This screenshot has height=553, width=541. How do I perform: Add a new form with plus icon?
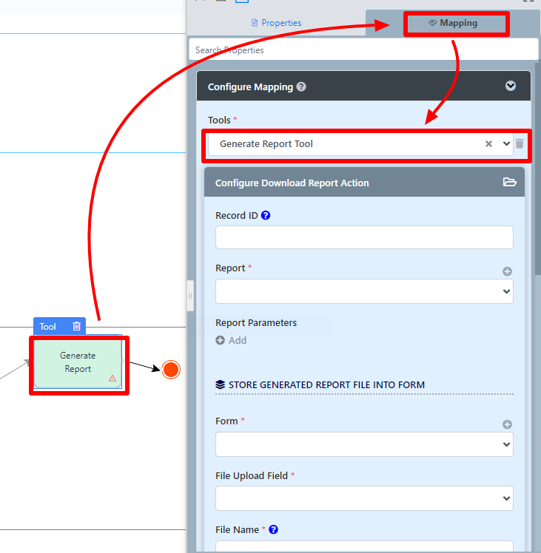507,424
